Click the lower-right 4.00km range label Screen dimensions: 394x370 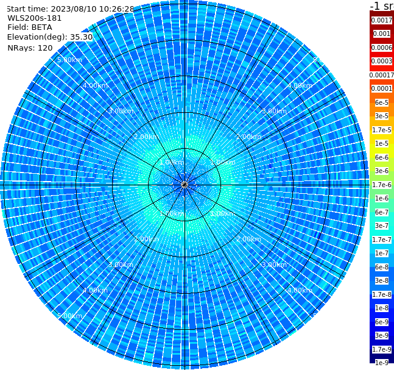pyautogui.click(x=300, y=290)
